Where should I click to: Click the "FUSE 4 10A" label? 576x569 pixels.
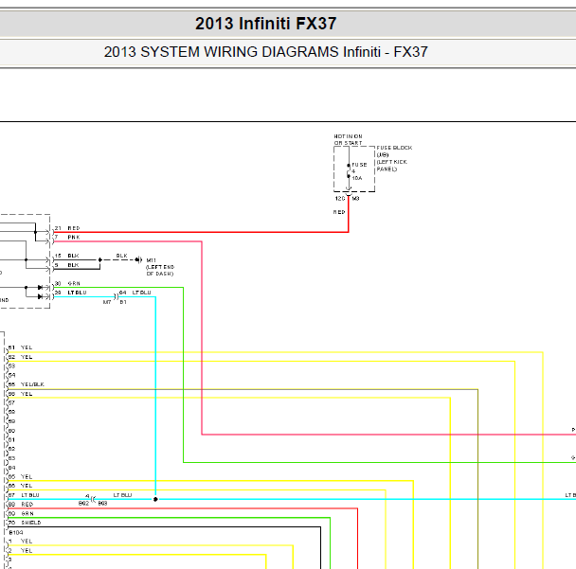click(x=359, y=171)
